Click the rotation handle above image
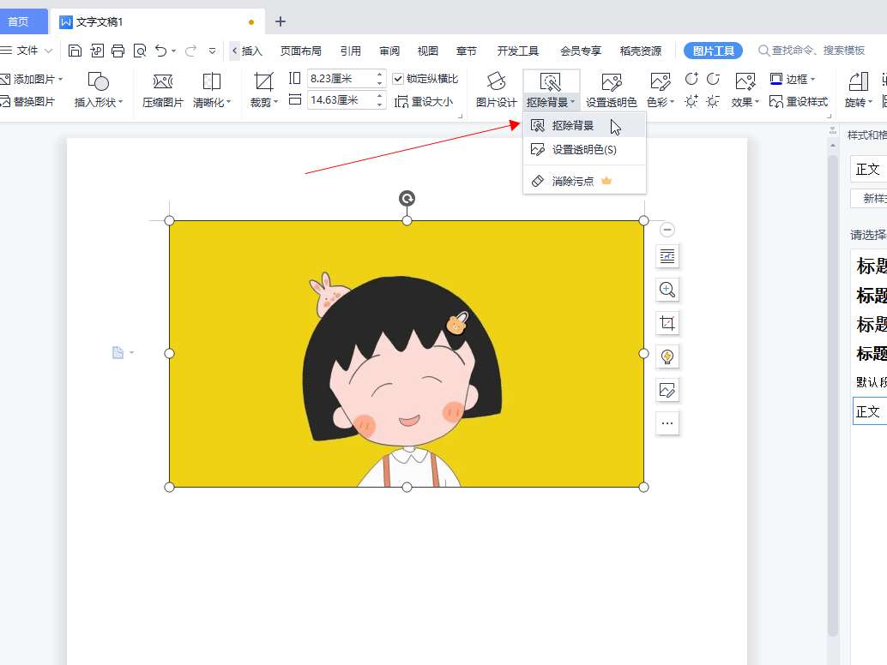The width and height of the screenshot is (887, 665). tap(407, 198)
